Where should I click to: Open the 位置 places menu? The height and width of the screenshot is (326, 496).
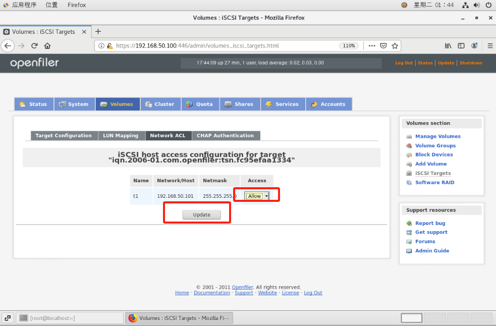pyautogui.click(x=51, y=5)
